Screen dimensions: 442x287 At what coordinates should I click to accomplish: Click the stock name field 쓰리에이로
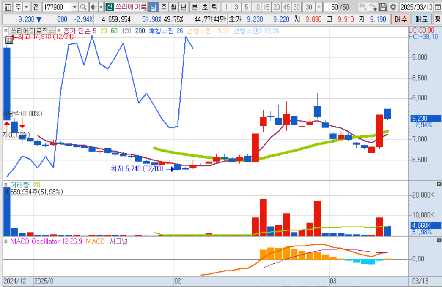tap(131, 7)
